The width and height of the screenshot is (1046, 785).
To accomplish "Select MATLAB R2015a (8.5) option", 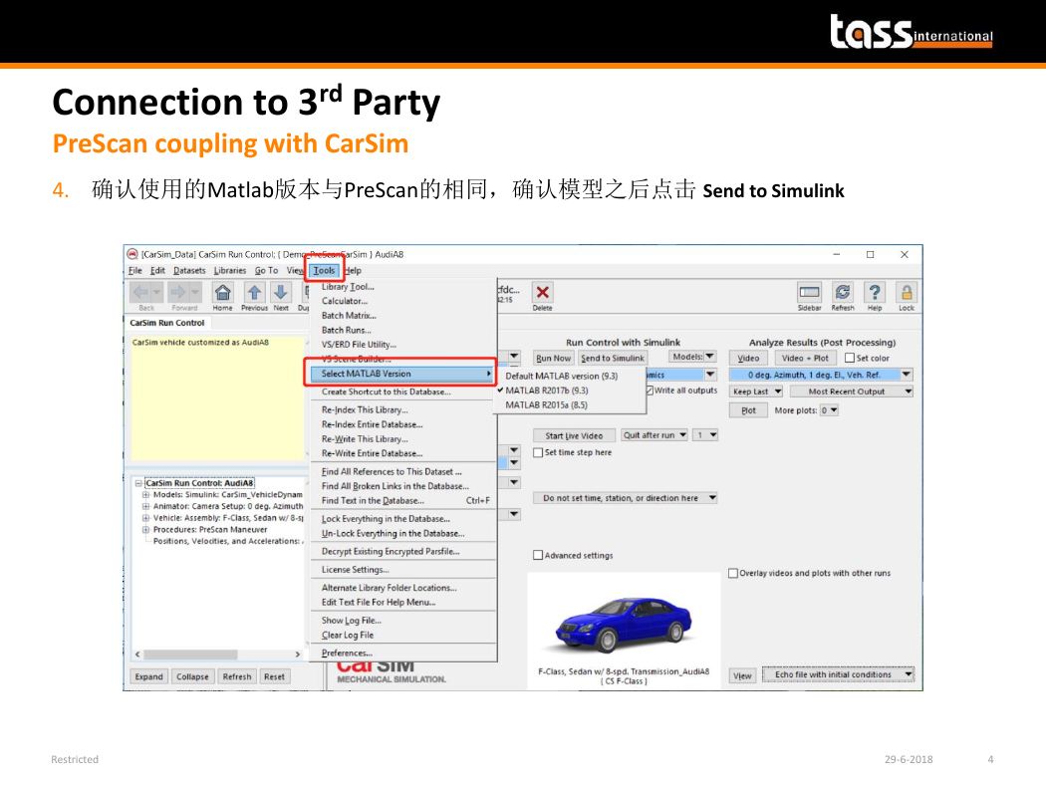I will click(546, 404).
